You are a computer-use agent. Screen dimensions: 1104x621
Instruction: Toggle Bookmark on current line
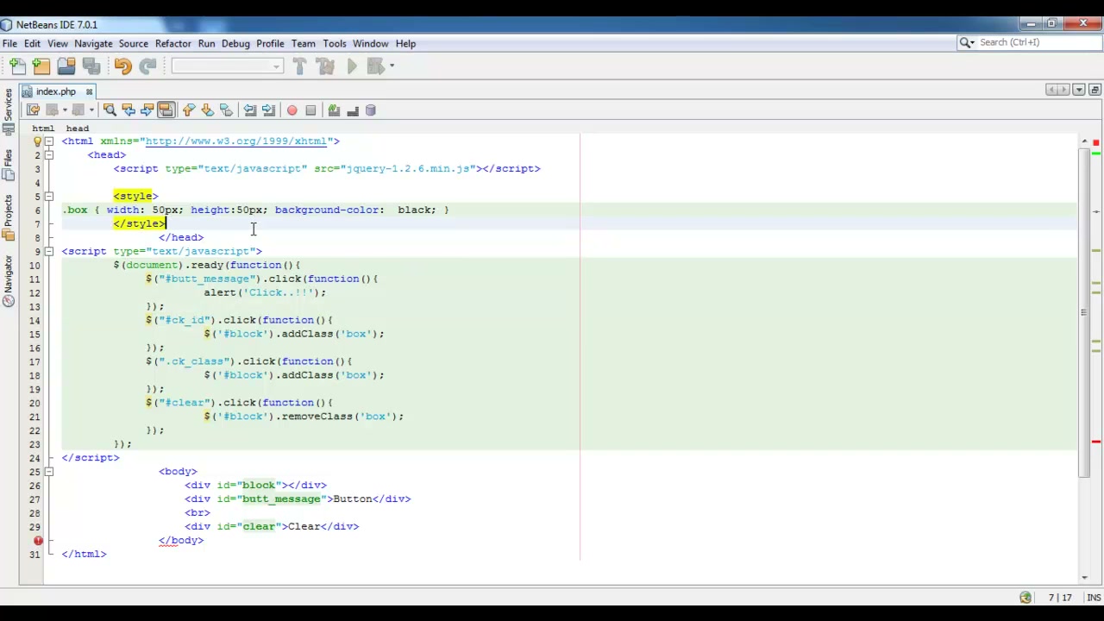click(226, 110)
